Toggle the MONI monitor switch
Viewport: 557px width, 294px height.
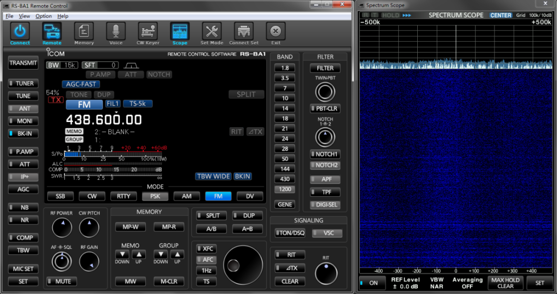[x=23, y=122]
